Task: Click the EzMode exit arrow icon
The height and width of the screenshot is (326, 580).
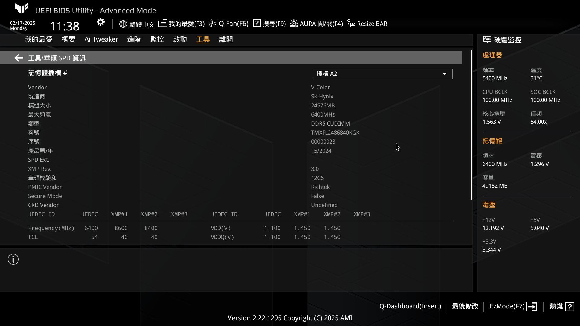Action: [x=532, y=307]
